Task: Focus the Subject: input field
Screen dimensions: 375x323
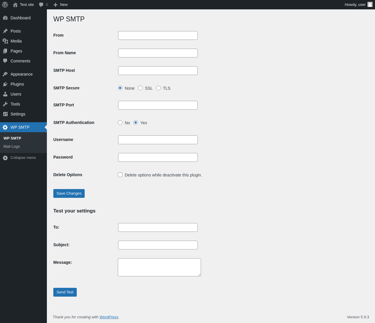Action: coord(158,245)
